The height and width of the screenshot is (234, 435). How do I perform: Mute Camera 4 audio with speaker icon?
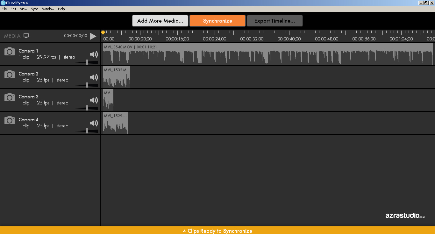tap(94, 123)
